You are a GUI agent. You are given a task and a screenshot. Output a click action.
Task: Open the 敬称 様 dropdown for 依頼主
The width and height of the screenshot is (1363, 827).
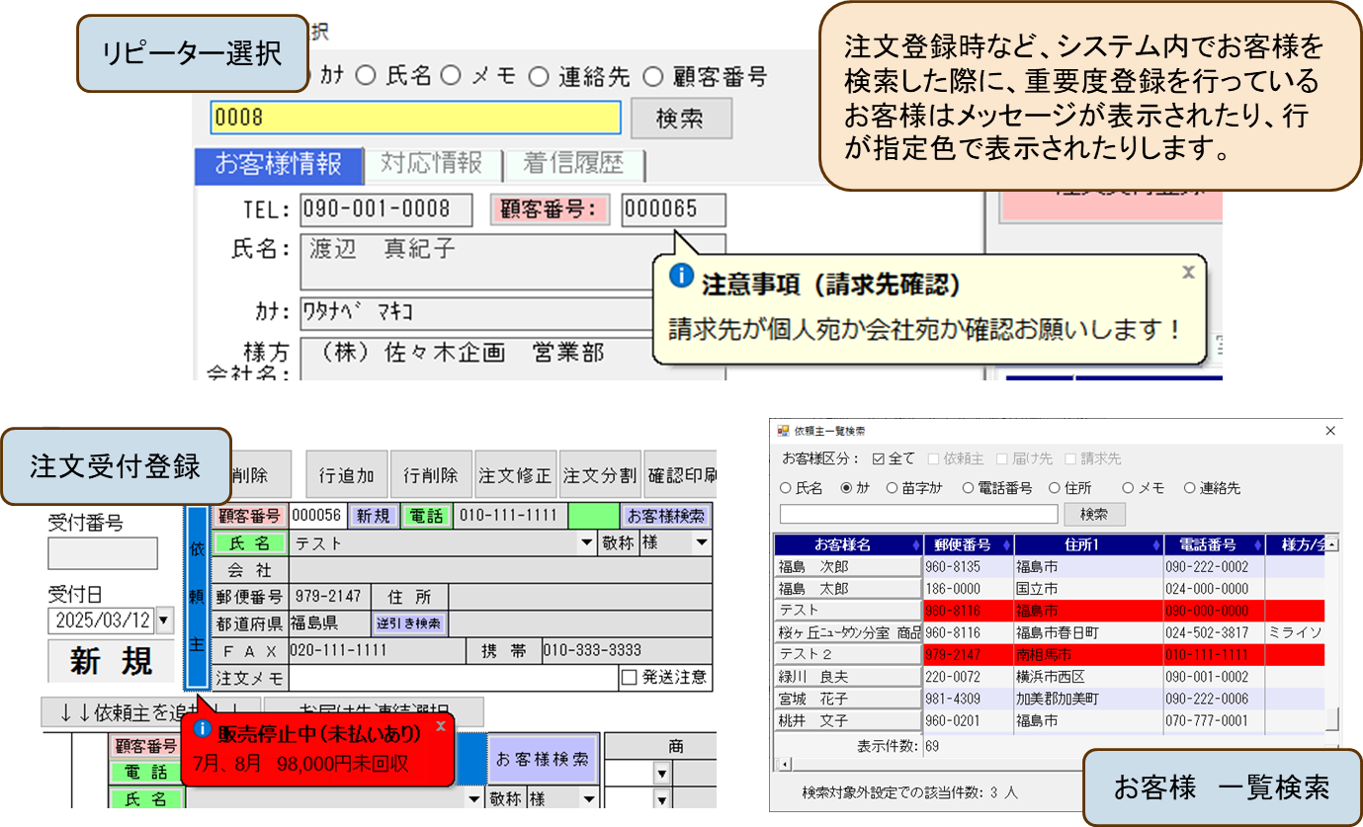(x=701, y=542)
